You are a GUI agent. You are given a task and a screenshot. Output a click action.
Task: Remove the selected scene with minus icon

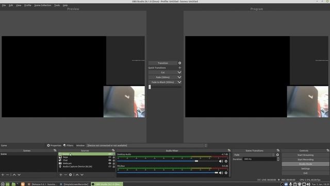click(7, 175)
